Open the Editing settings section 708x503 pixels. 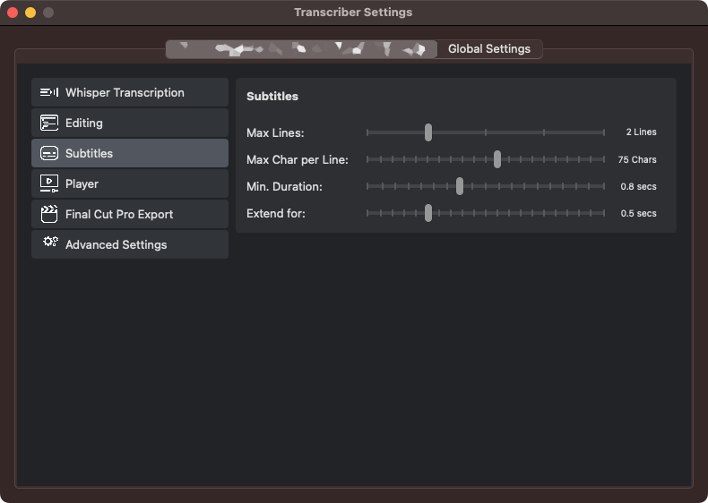pyautogui.click(x=130, y=123)
